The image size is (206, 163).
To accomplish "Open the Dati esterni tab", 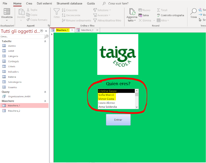I will [44, 4].
